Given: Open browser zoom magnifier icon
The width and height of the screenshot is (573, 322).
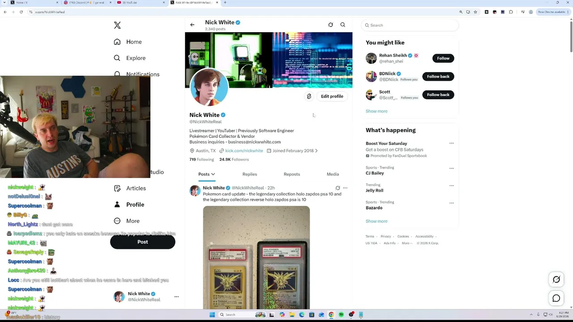Looking at the screenshot, I should pyautogui.click(x=461, y=12).
